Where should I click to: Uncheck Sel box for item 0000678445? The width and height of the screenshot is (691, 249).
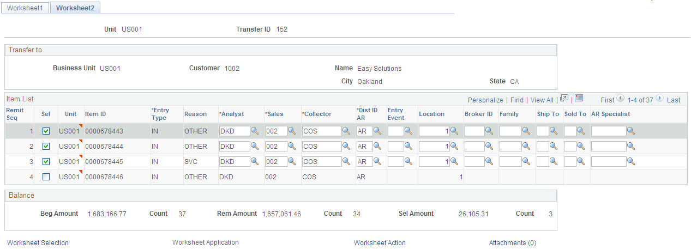pos(46,162)
